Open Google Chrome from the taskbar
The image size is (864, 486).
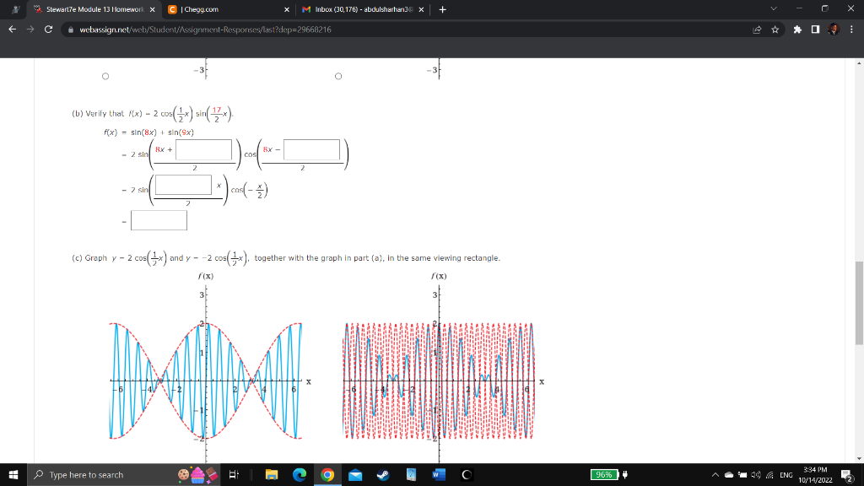tap(327, 474)
